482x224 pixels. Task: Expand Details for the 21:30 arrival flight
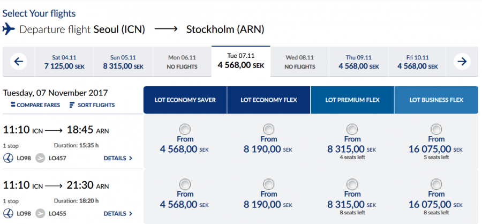click(118, 213)
